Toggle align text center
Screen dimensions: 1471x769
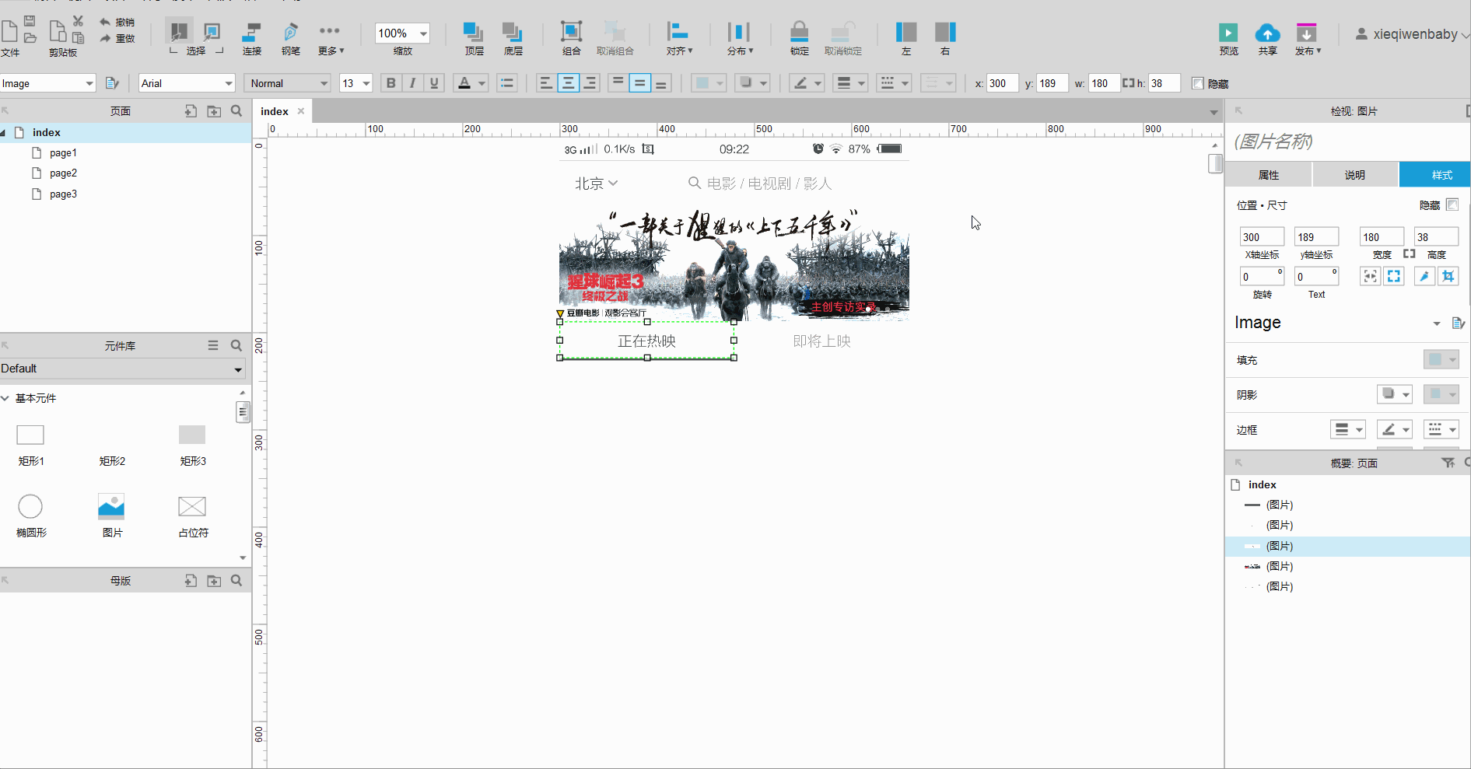coord(568,83)
